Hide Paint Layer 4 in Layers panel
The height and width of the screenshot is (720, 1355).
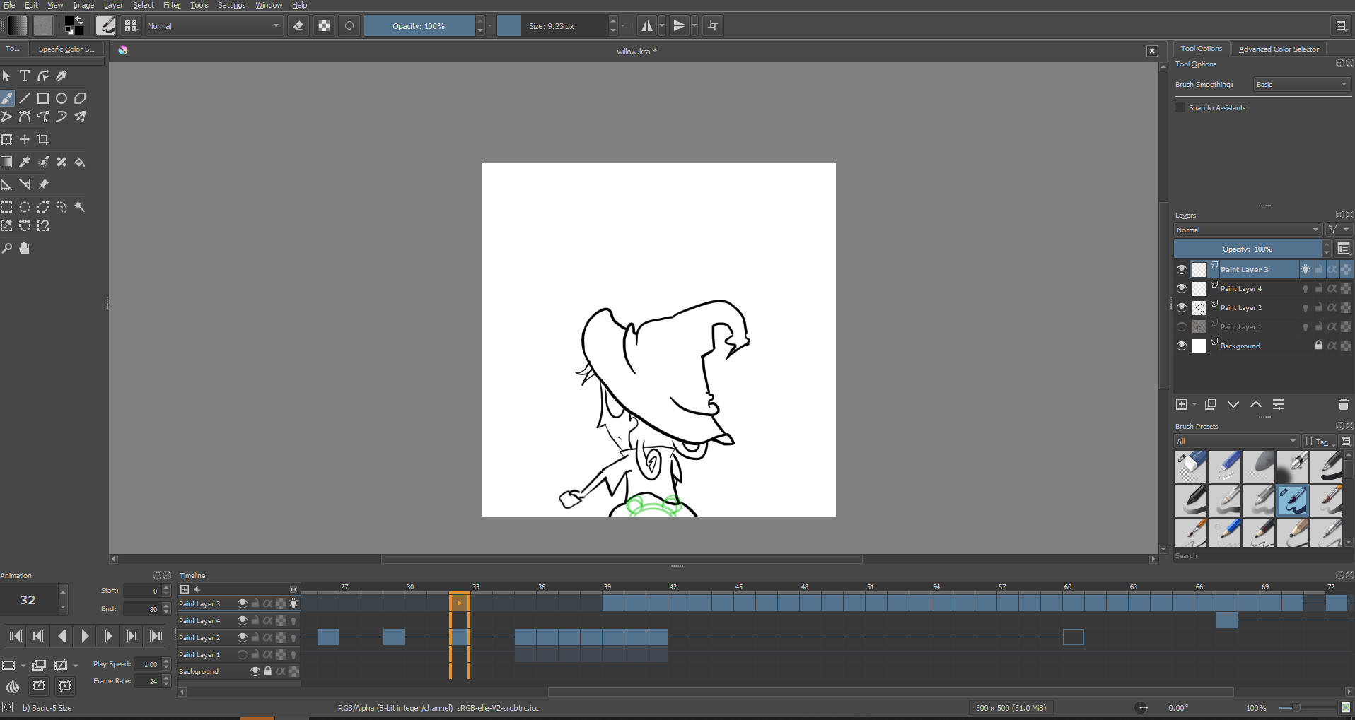1181,288
